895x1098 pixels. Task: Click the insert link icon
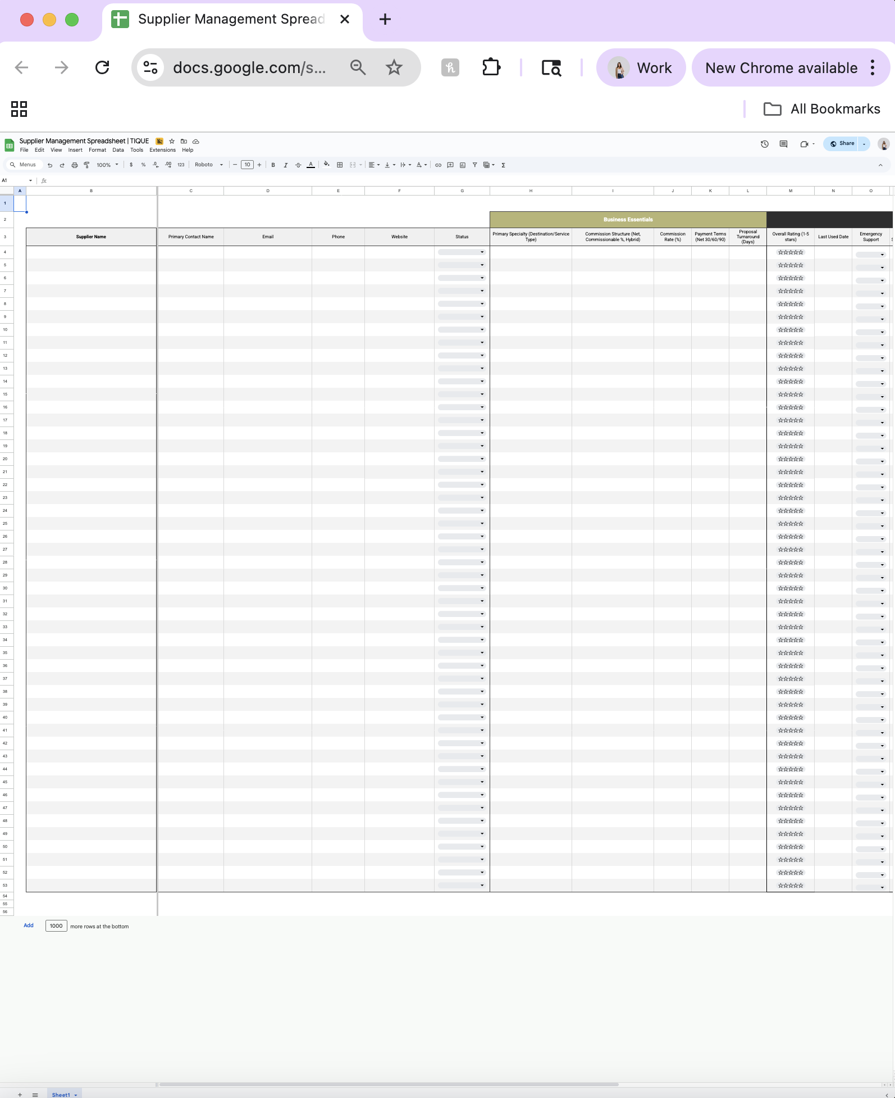pos(438,165)
